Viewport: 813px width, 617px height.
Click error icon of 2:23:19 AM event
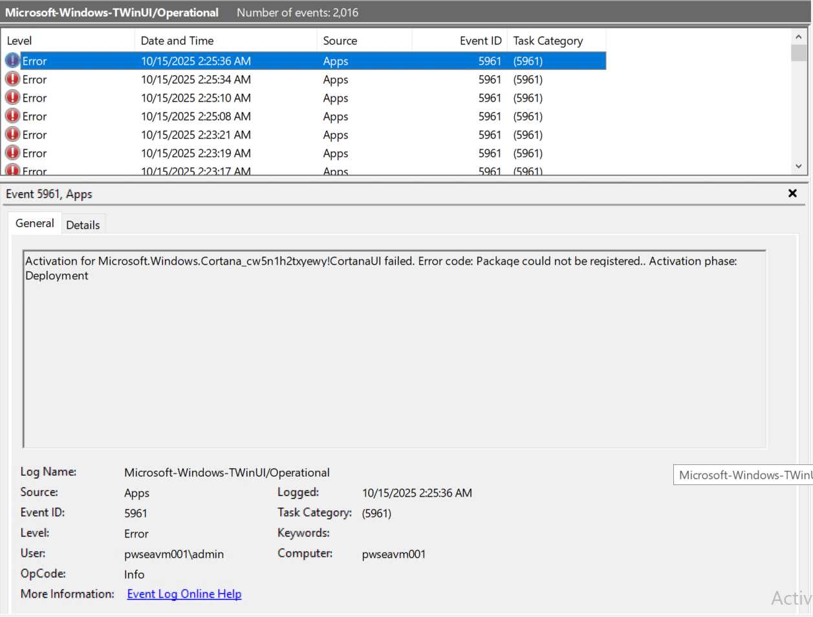tap(12, 153)
